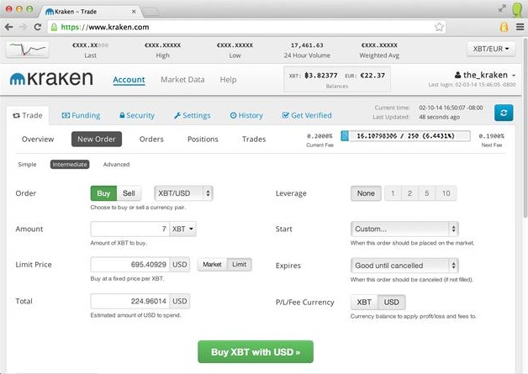This screenshot has width=528, height=374.
Task: Open the Get Verified tab
Action: [x=307, y=115]
